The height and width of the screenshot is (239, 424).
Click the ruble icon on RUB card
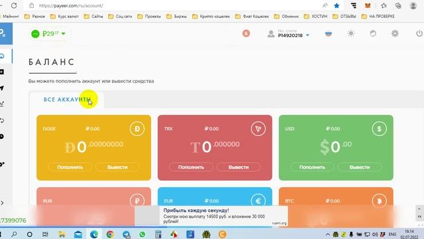[x=137, y=200]
